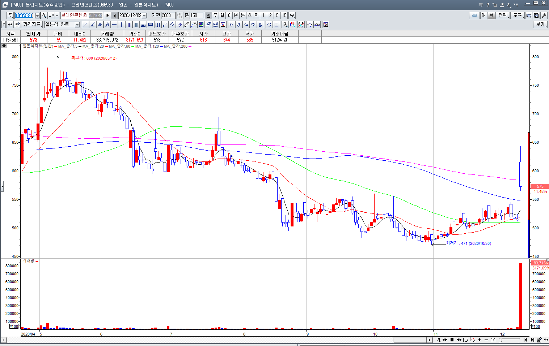Open the 전략 dropdown menu
This screenshot has height=346, width=549.
click(503, 16)
